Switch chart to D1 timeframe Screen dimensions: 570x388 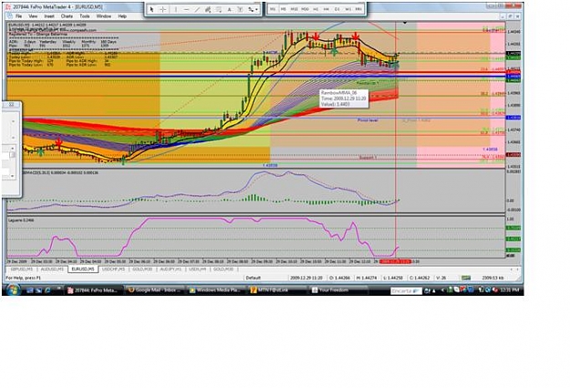[x=337, y=9]
